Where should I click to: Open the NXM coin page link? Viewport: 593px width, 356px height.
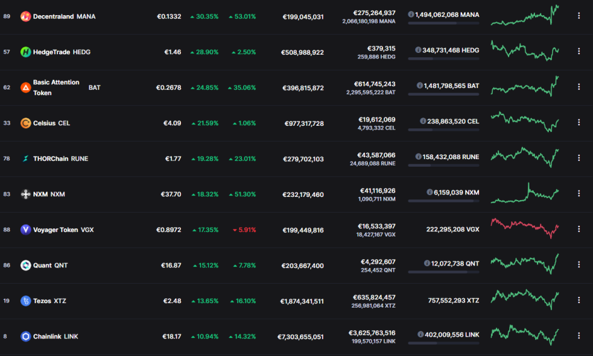coord(49,194)
